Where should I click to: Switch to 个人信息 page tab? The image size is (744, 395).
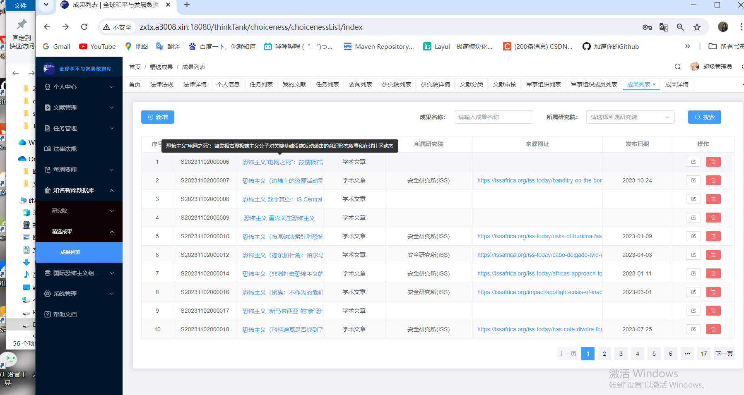click(228, 84)
